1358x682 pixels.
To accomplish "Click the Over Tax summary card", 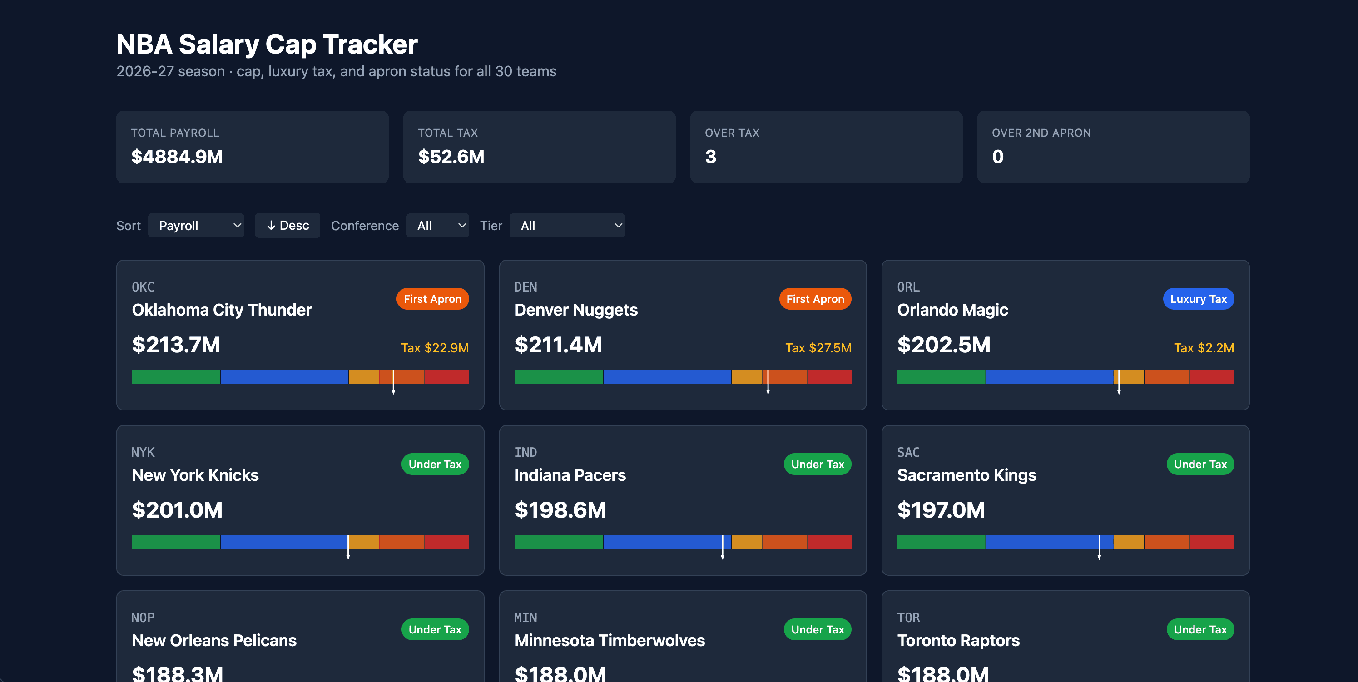I will (x=826, y=147).
